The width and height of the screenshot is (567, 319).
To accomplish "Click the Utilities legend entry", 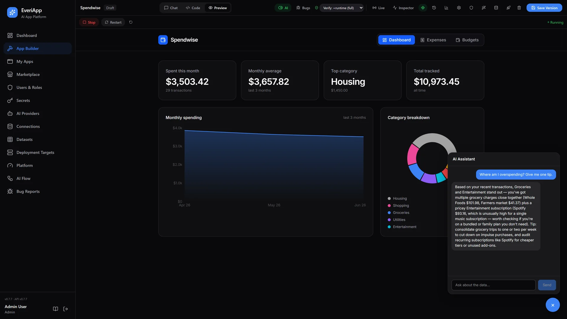I will coord(396,220).
